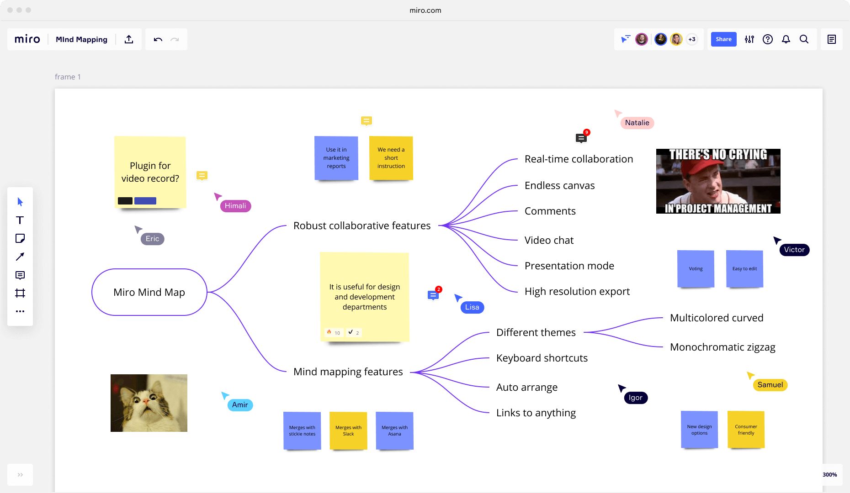Open the board search magnifier
The height and width of the screenshot is (493, 850).
[804, 39]
